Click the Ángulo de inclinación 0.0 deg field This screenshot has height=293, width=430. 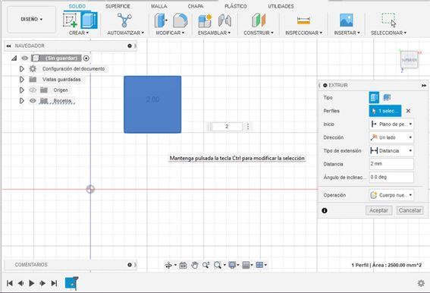(391, 177)
